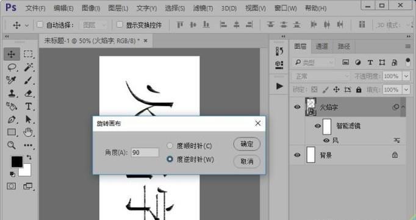Choose the Lasso tool
Image resolution: width=416 pixels, height=220 pixels.
click(12, 67)
